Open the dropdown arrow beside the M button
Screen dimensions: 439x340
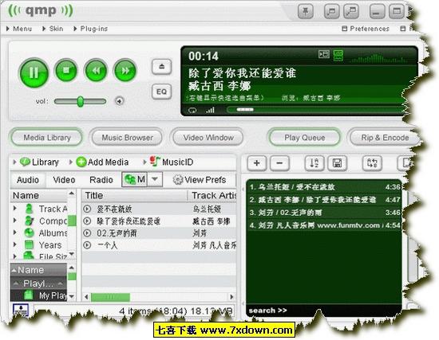point(155,179)
